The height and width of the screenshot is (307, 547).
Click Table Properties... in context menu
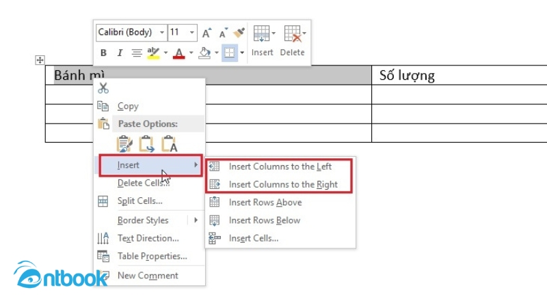click(152, 257)
